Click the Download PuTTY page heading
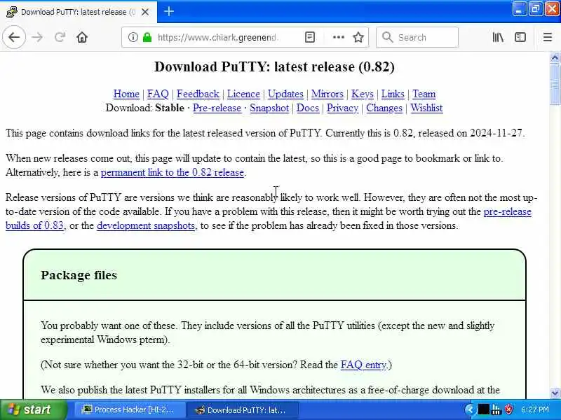The image size is (561, 420). (274, 67)
